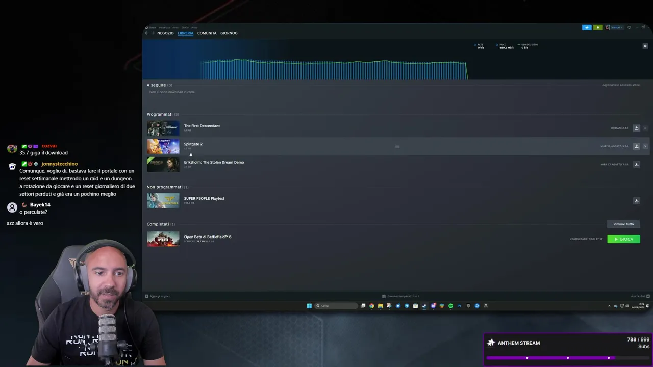653x367 pixels.
Task: Open Amici e chat panel
Action: (x=640, y=296)
